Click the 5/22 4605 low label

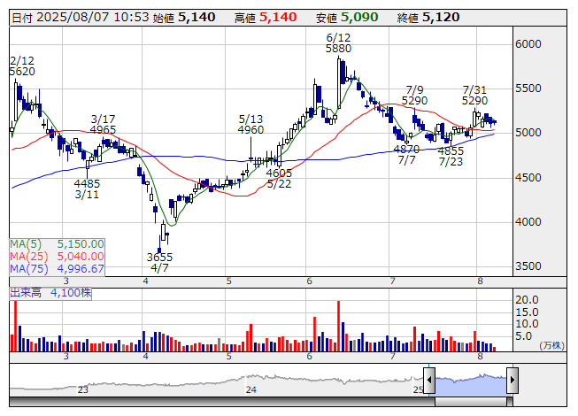(x=279, y=178)
